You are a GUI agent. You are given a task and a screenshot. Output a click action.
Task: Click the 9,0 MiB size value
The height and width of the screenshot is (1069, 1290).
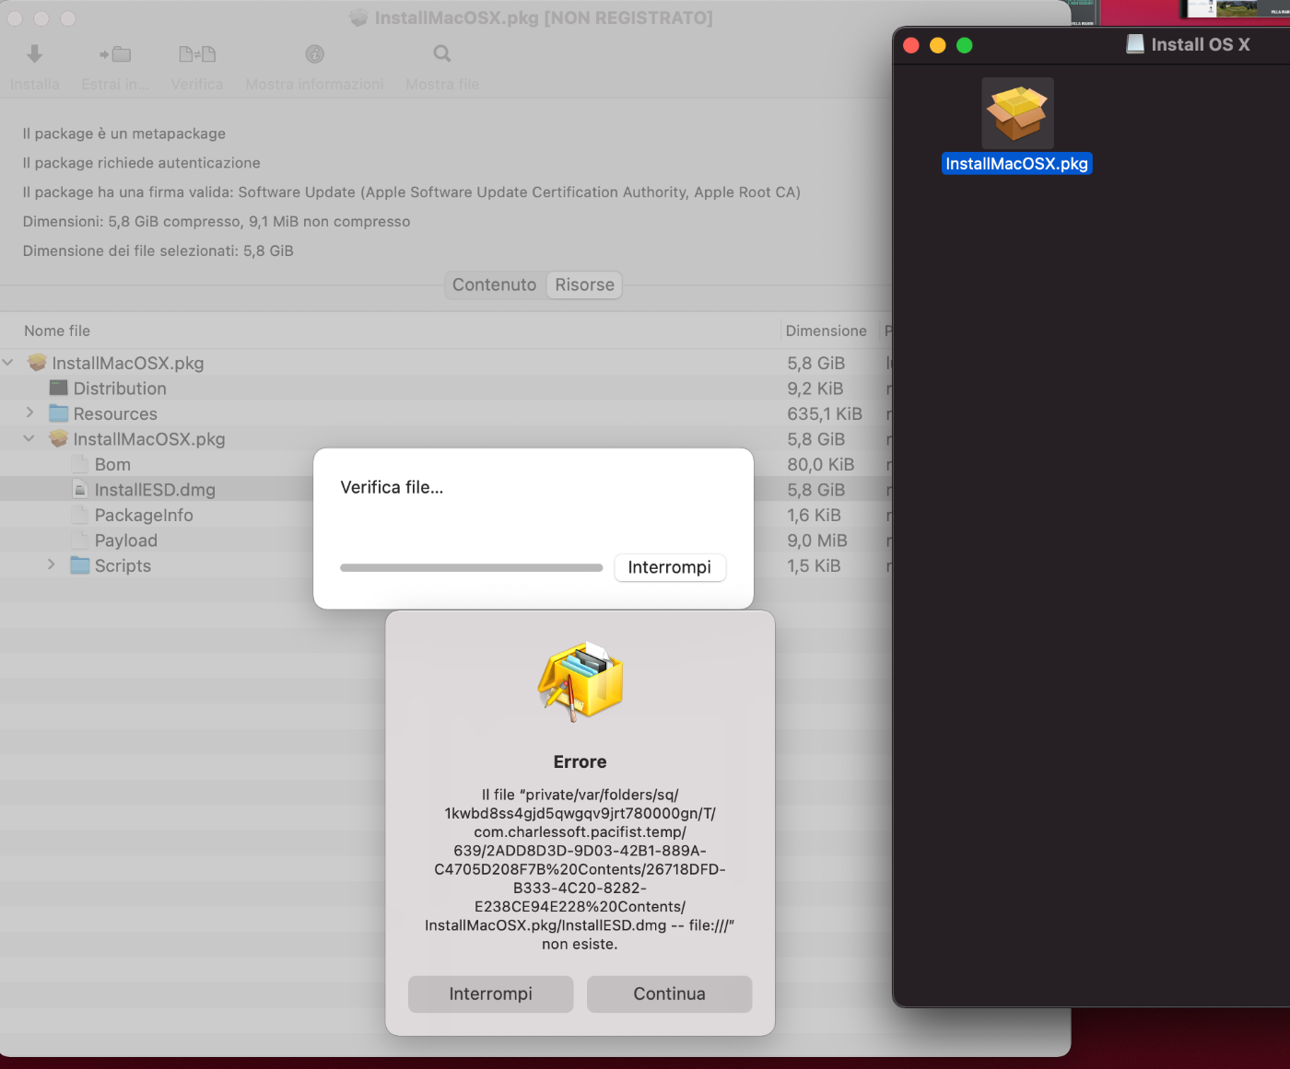pyautogui.click(x=817, y=540)
